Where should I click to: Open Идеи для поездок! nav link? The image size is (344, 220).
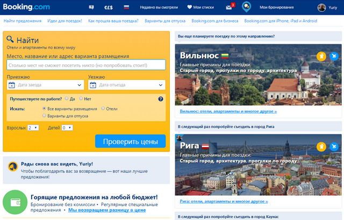coord(64,21)
